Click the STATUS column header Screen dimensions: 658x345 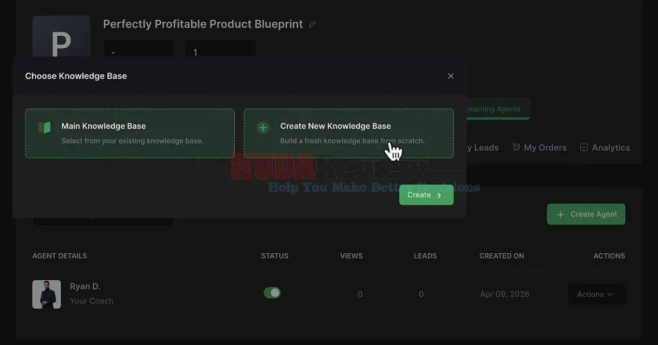[x=275, y=256]
